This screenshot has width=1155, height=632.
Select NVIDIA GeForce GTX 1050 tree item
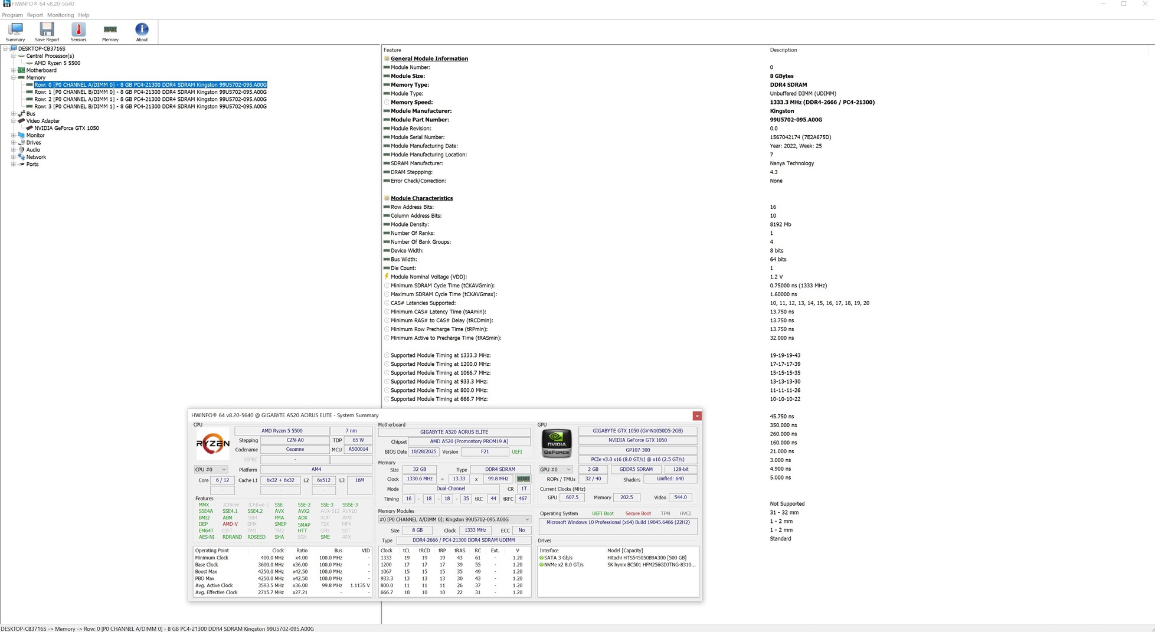(67, 128)
